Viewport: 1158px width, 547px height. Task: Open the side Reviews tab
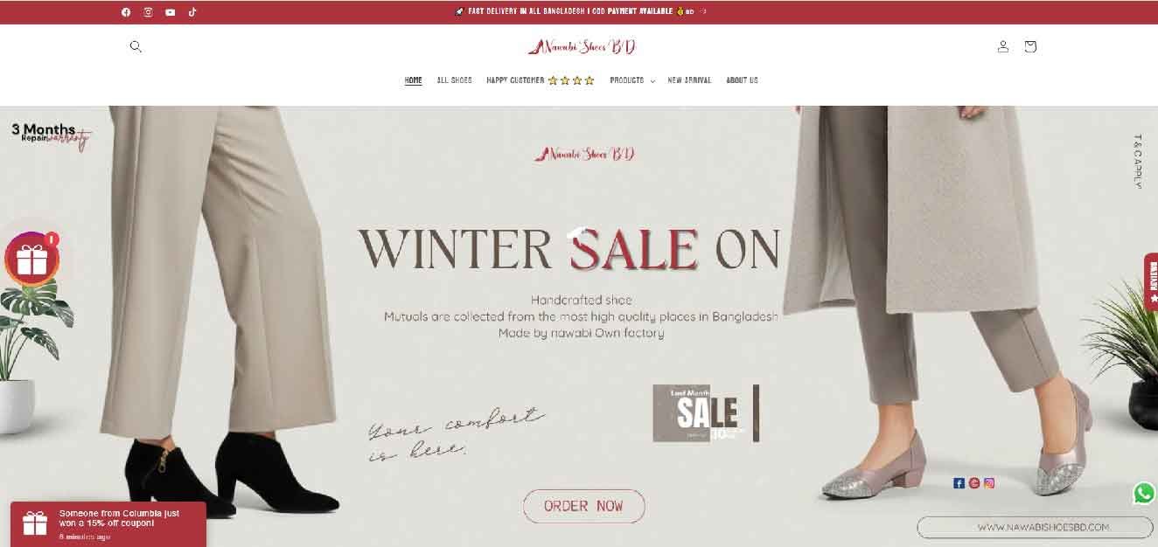[x=1151, y=281]
